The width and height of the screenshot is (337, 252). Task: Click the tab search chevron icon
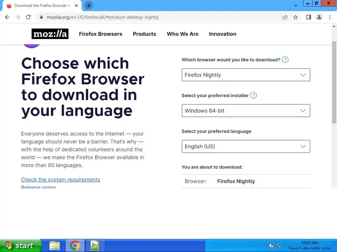(x=296, y=6)
